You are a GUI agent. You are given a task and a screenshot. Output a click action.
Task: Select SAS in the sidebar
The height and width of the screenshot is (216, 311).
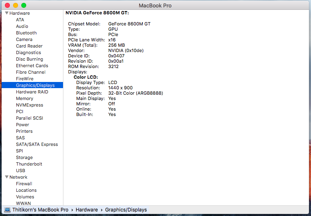click(20, 138)
